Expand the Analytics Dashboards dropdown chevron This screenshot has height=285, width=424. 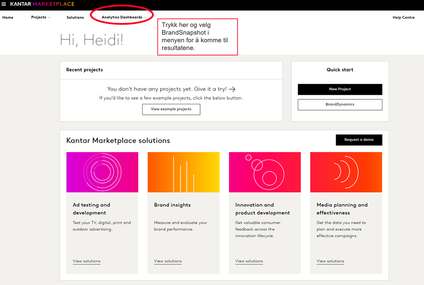(145, 18)
